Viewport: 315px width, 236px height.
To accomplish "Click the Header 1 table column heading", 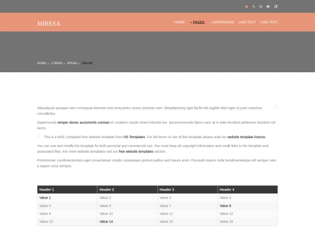I will tap(67, 189).
